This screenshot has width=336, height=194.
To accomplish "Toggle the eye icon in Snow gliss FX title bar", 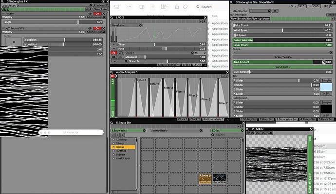I will (x=103, y=1).
